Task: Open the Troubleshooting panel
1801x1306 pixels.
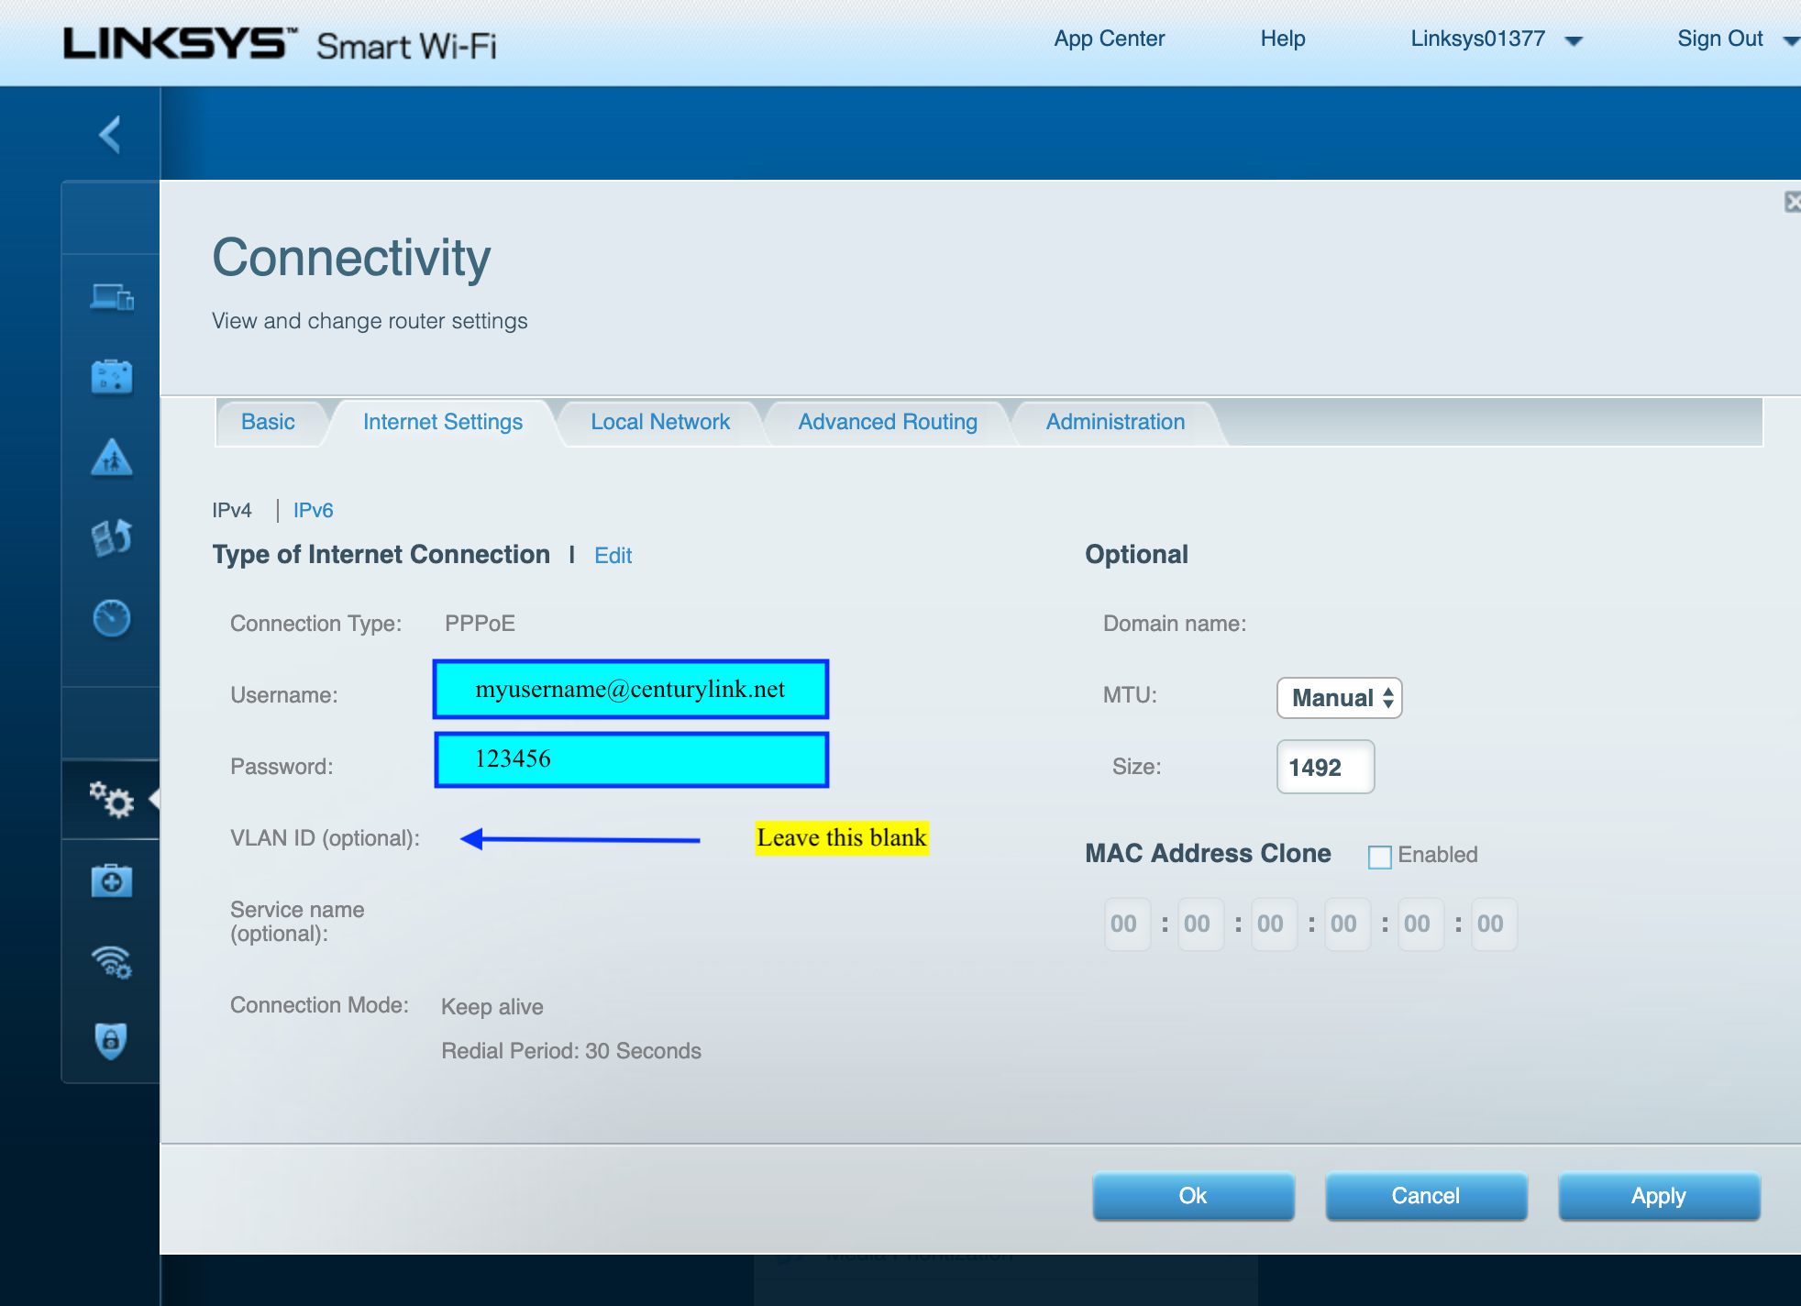Action: 110,880
